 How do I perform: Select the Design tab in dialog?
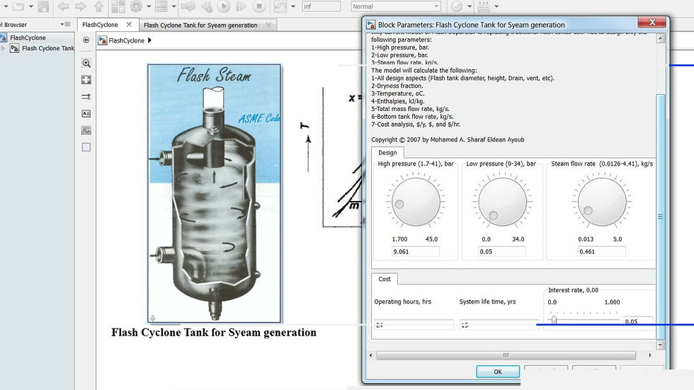pos(387,153)
